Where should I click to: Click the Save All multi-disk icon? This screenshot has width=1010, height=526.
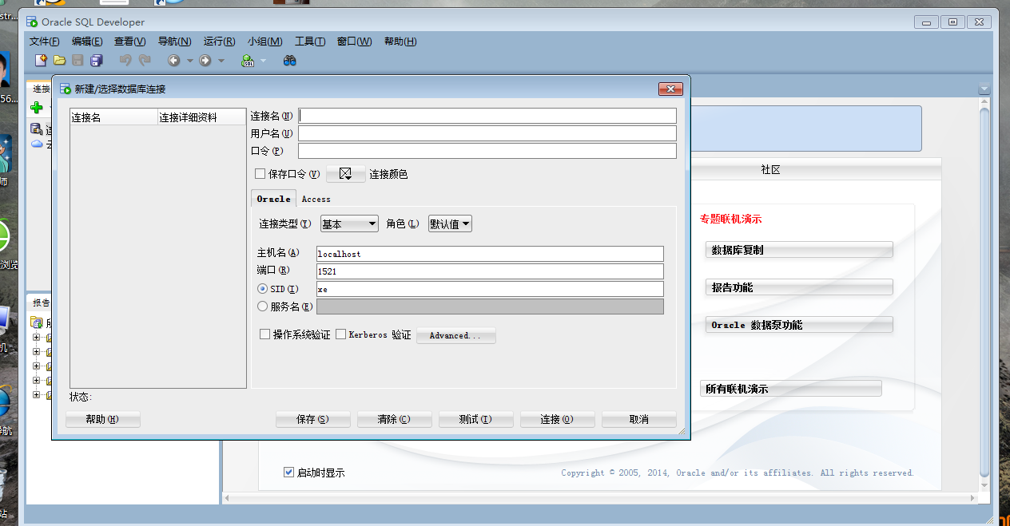(x=97, y=60)
